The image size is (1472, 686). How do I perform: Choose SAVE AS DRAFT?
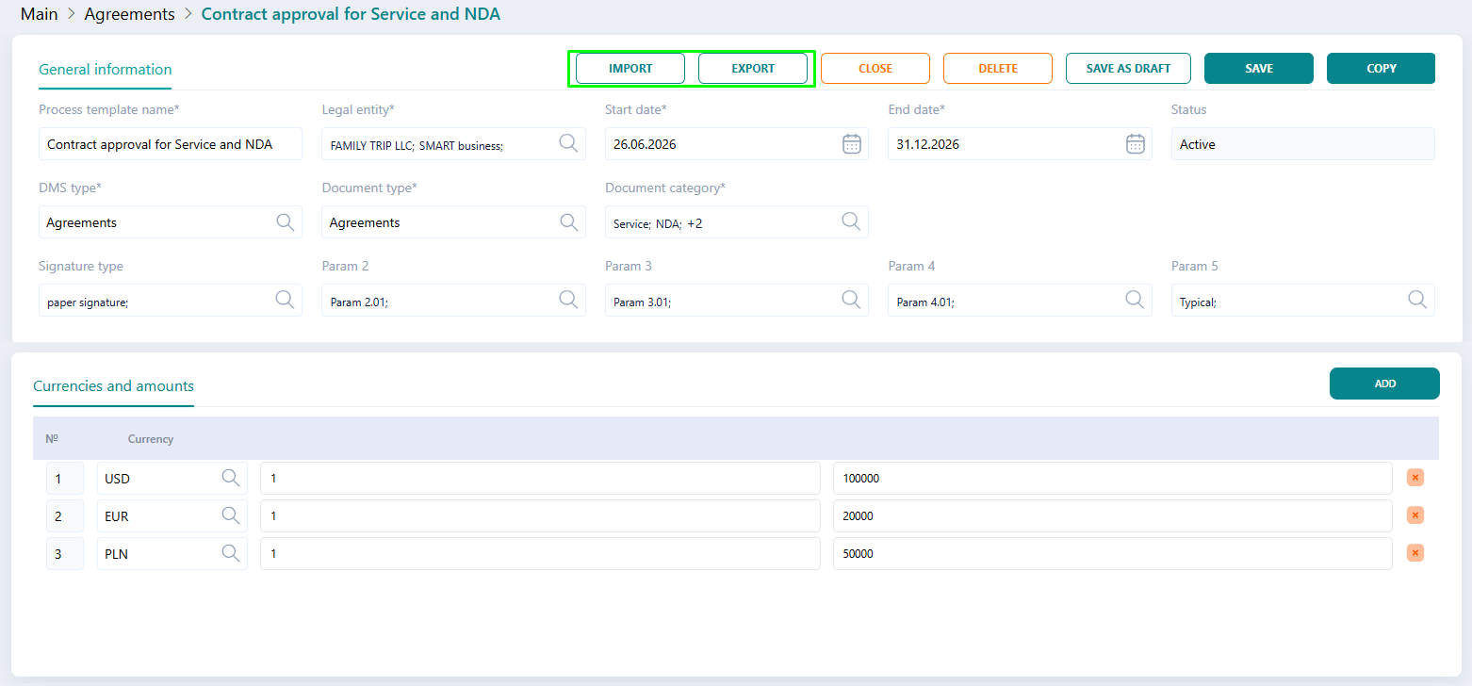(x=1128, y=69)
